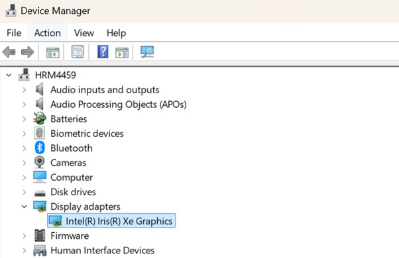399x258 pixels.
Task: Click Audio Processing Objects speaker icon
Action: (40, 104)
